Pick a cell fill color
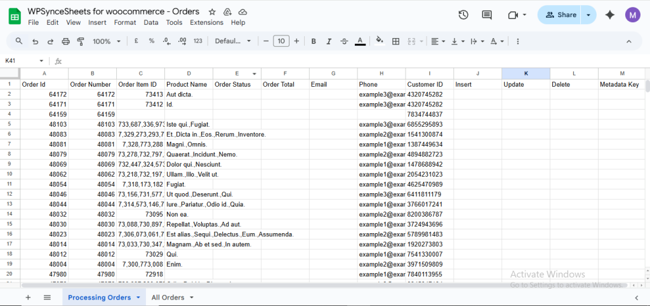 coord(380,41)
